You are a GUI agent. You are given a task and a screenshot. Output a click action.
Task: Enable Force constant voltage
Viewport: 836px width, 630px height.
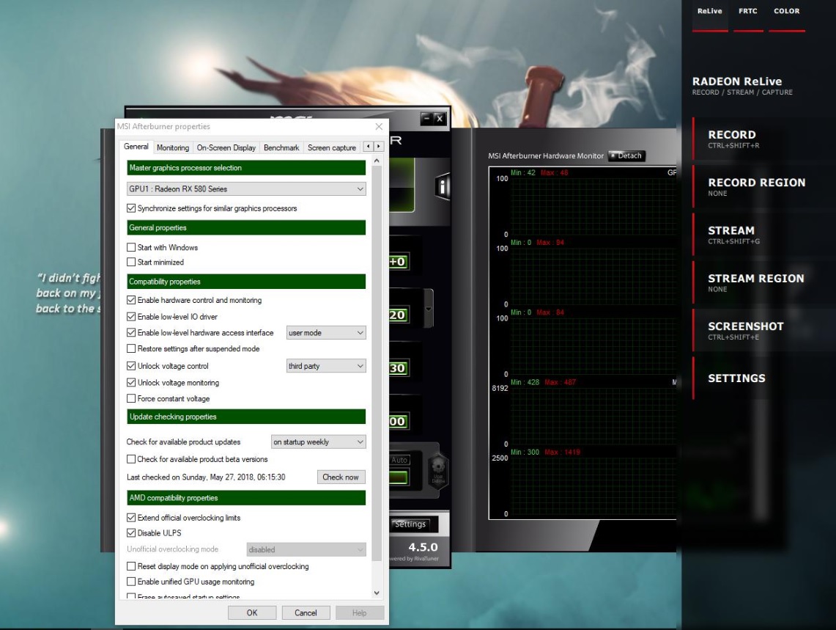tap(131, 398)
